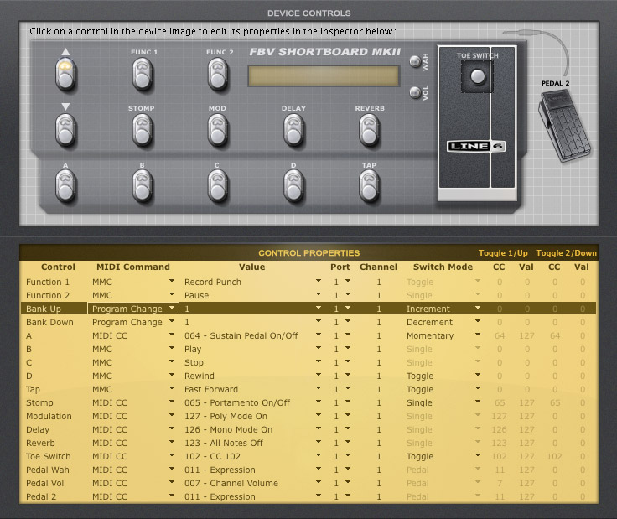This screenshot has height=519, width=617.
Task: Select the Pedal Wah control row
Action: (x=308, y=470)
